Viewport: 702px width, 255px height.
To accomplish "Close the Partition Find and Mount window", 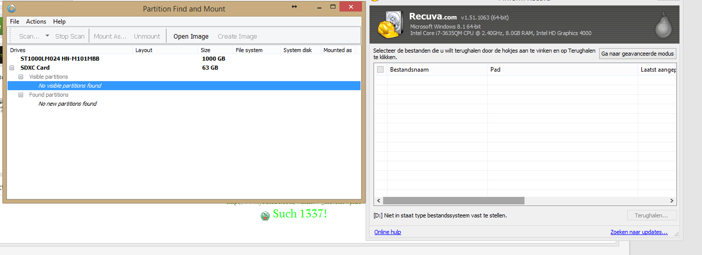I will (x=350, y=7).
